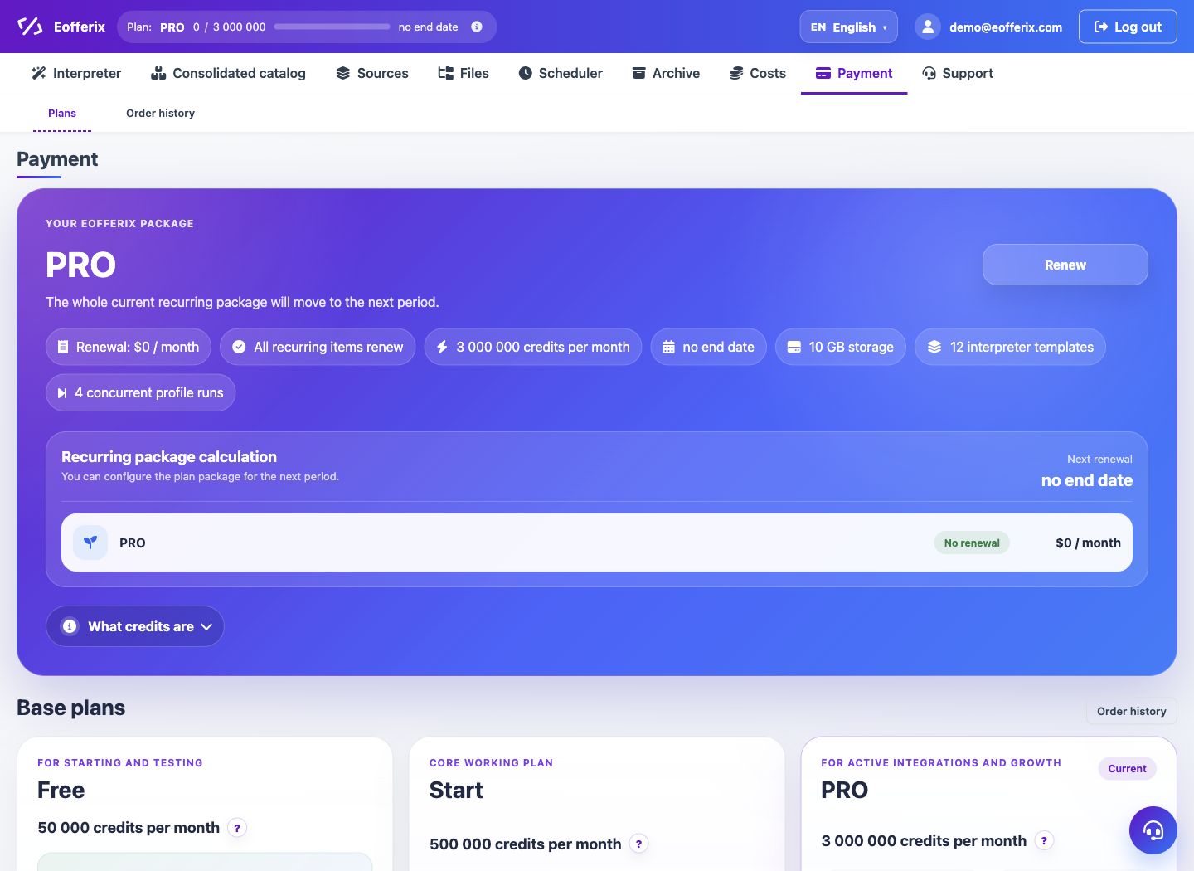The width and height of the screenshot is (1194, 871).
Task: Click 0 / 3 000 000 usage counter in header
Action: [x=230, y=27]
